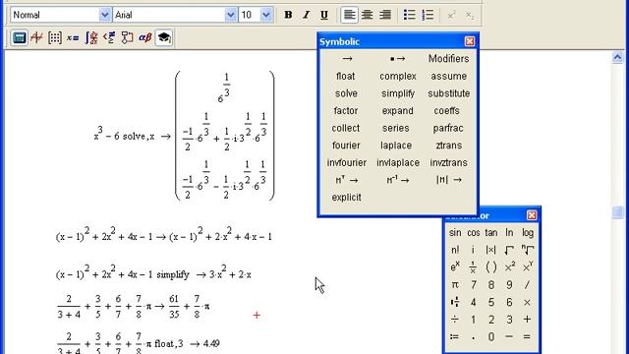Screen dimensions: 629x354
Task: Open the Programming toolbar icon
Action: tap(127, 37)
